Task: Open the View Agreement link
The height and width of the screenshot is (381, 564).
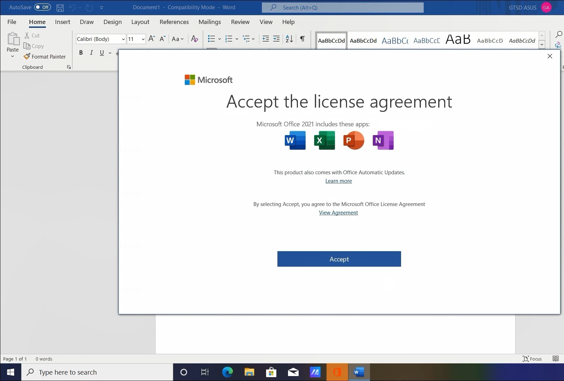Action: tap(339, 213)
